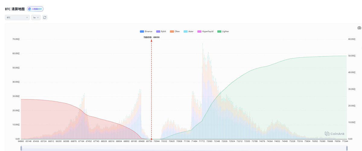Click x-axis label 67164

click(x=81, y=141)
